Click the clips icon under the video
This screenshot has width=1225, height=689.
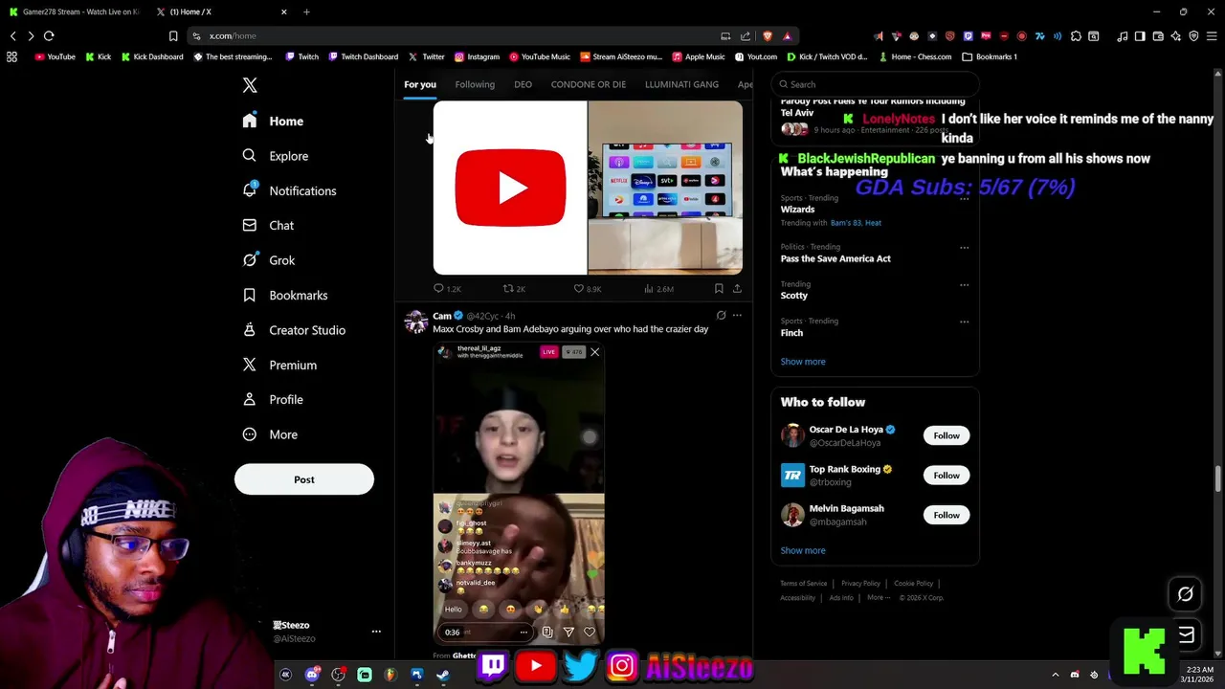[547, 632]
